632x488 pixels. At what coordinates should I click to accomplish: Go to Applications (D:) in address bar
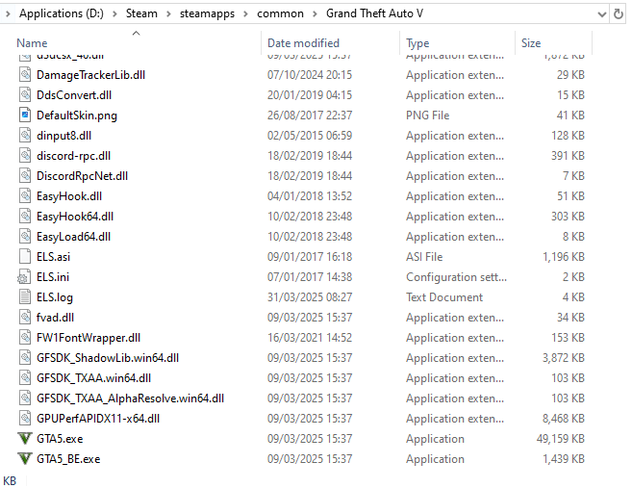pyautogui.click(x=62, y=13)
